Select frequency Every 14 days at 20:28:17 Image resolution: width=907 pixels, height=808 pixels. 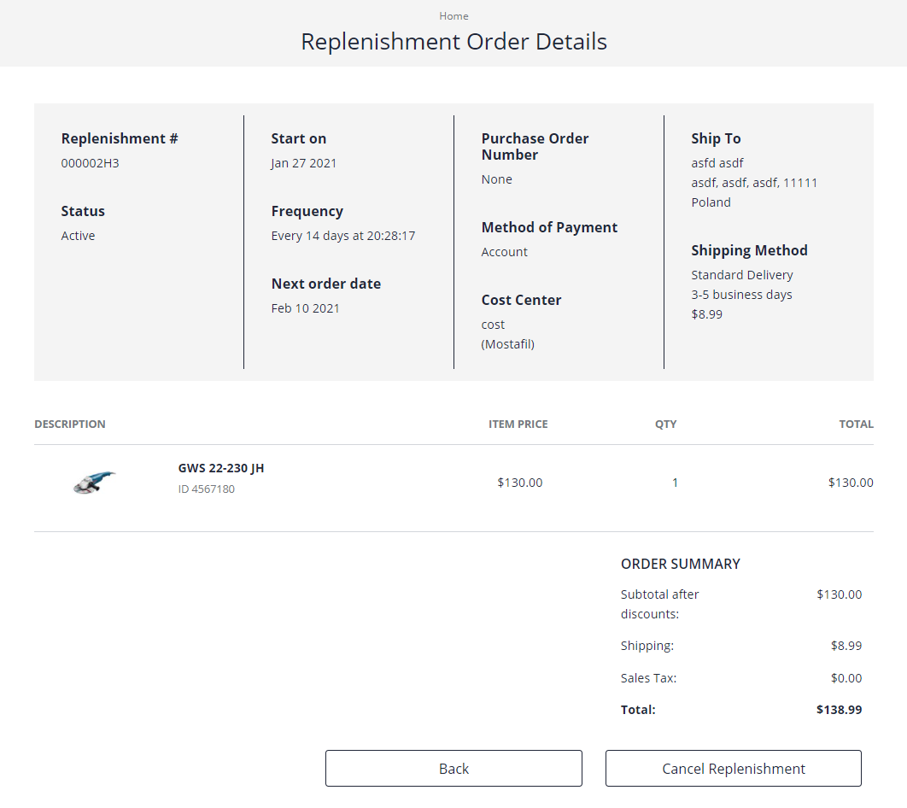coord(343,236)
